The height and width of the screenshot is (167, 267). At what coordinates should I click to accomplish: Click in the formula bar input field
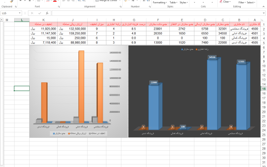coord(158,13)
